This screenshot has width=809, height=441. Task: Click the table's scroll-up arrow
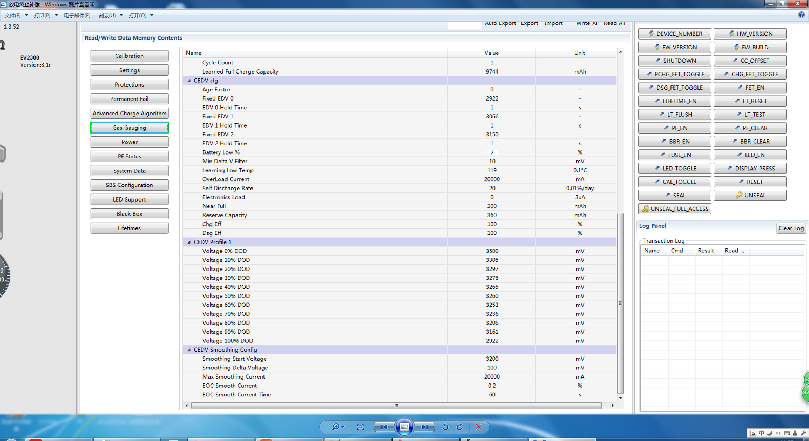(x=620, y=51)
